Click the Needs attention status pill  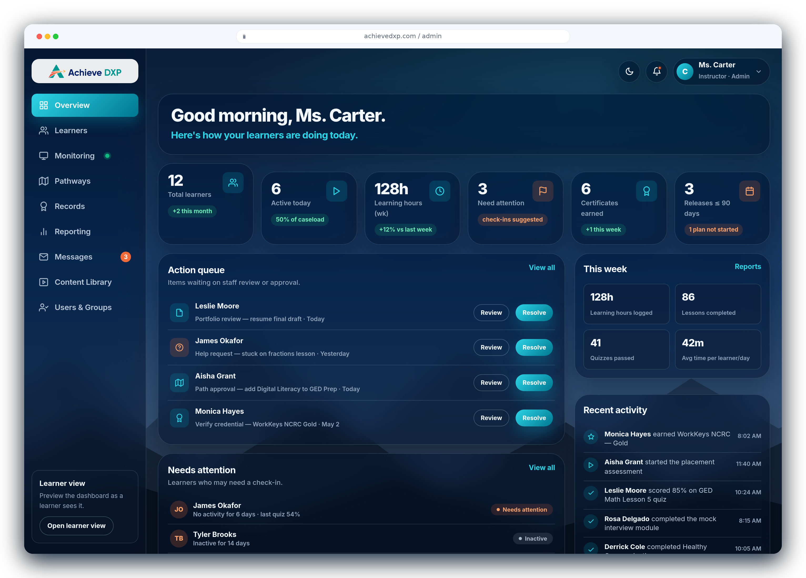(x=522, y=510)
